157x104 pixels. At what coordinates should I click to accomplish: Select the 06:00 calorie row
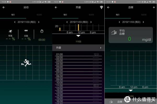[78, 70]
